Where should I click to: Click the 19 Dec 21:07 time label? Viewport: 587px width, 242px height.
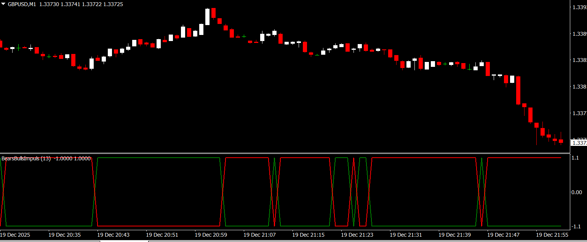(x=259, y=235)
